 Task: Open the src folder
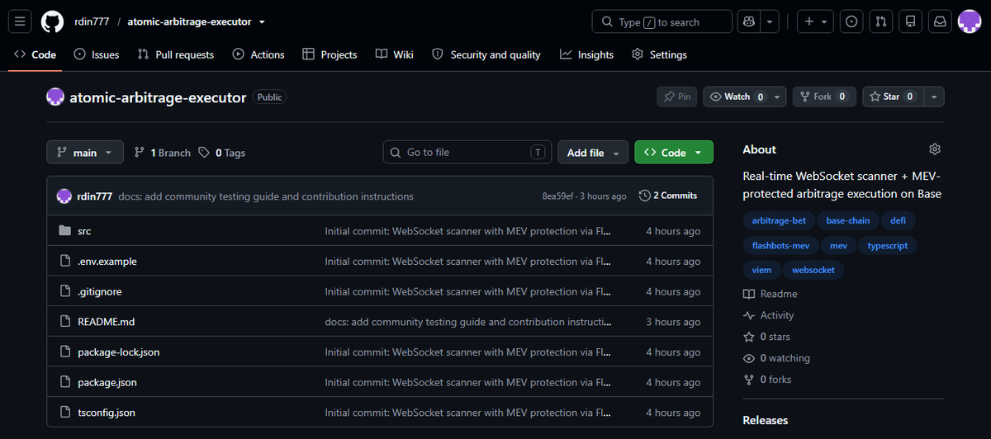(84, 231)
